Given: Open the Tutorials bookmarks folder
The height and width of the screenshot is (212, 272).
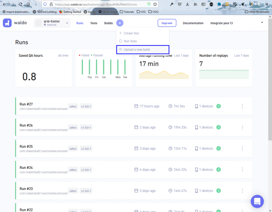Looking at the screenshot, I should [127, 12].
